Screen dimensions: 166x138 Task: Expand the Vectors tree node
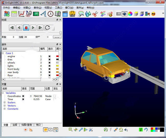[5, 106]
